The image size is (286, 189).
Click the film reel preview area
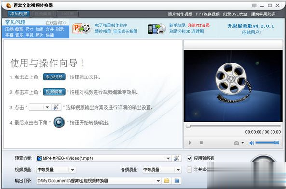[x=233, y=86]
